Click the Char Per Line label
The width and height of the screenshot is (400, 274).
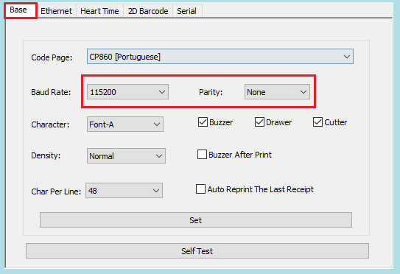(56, 192)
